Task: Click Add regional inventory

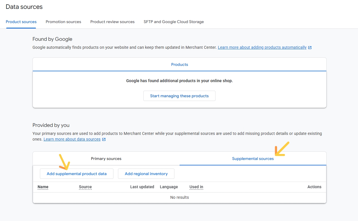Action: 146,174
